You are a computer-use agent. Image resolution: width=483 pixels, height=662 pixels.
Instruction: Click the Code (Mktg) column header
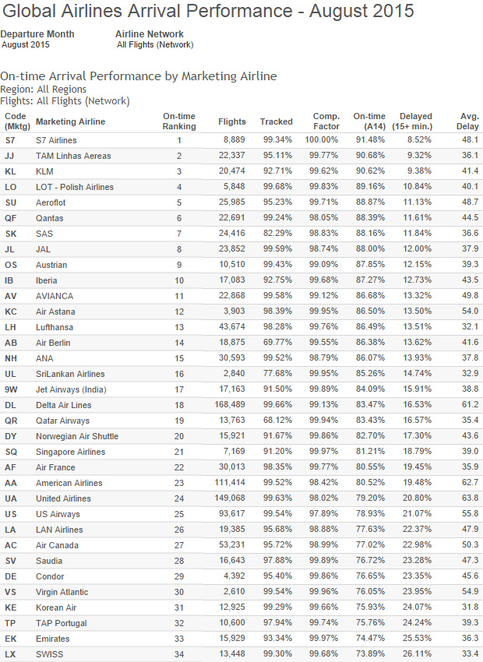[x=16, y=121]
